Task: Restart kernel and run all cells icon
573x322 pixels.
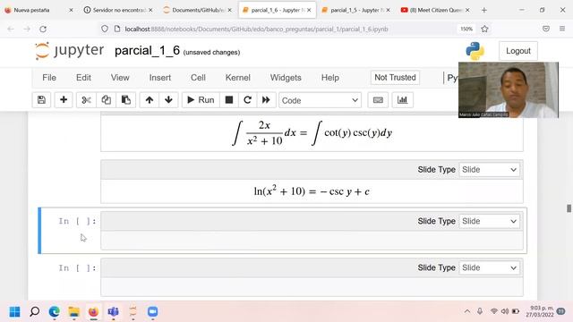Action: (266, 100)
